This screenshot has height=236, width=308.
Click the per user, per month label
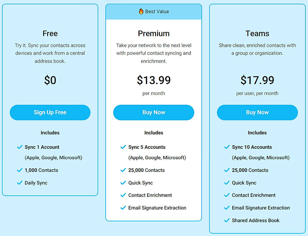point(257,93)
